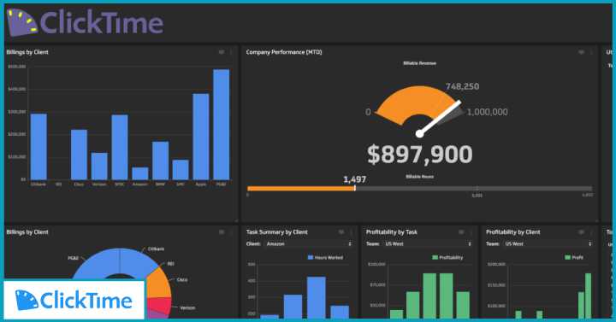Open comment icon on Profitability by Task
The image size is (616, 322).
(x=462, y=232)
